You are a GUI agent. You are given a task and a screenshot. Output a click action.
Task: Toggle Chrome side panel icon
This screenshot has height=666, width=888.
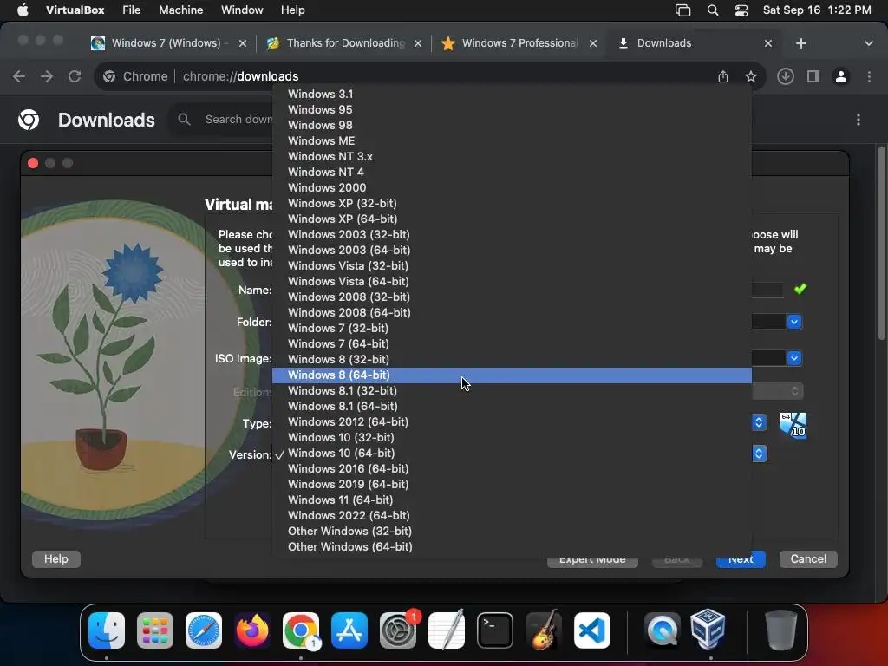click(x=813, y=76)
